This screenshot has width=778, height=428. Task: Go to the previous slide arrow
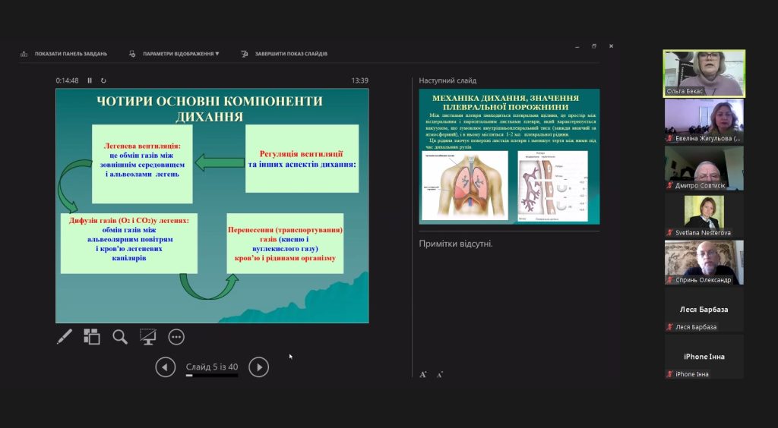click(166, 367)
